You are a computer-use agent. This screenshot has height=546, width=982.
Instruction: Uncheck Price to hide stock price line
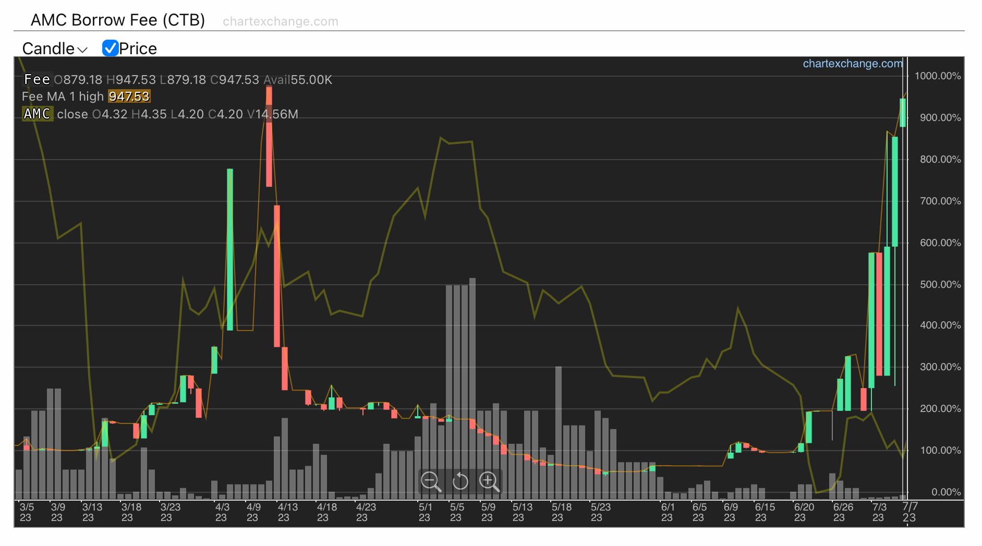point(110,48)
